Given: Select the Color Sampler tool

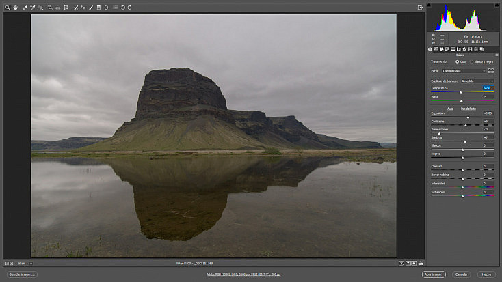Looking at the screenshot, I should click(x=33, y=8).
